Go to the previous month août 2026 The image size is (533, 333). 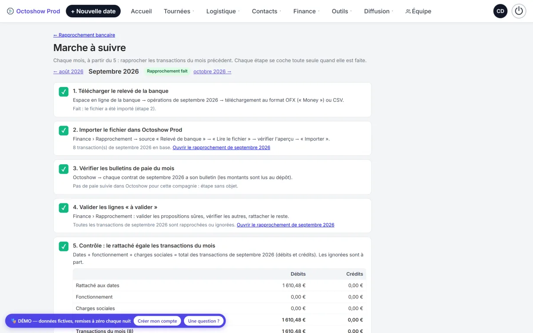coord(68,71)
